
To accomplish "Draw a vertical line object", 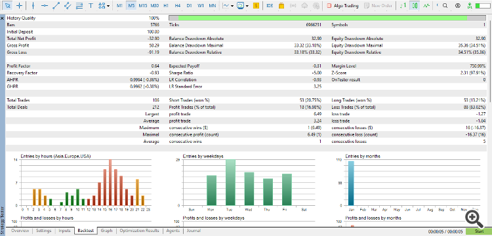I will tap(33, 5).
